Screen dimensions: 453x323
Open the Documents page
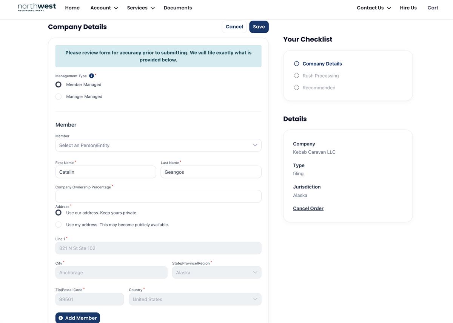pos(178,8)
